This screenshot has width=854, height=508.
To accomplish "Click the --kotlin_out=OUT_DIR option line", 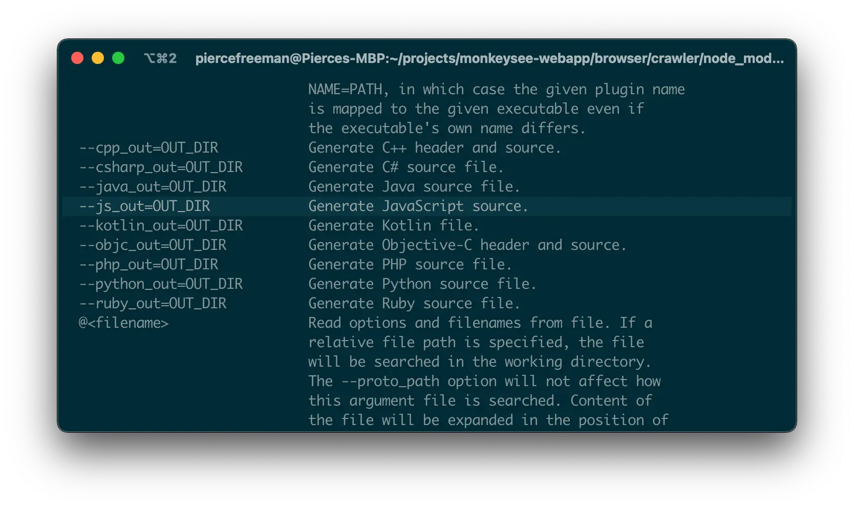I will (x=161, y=225).
